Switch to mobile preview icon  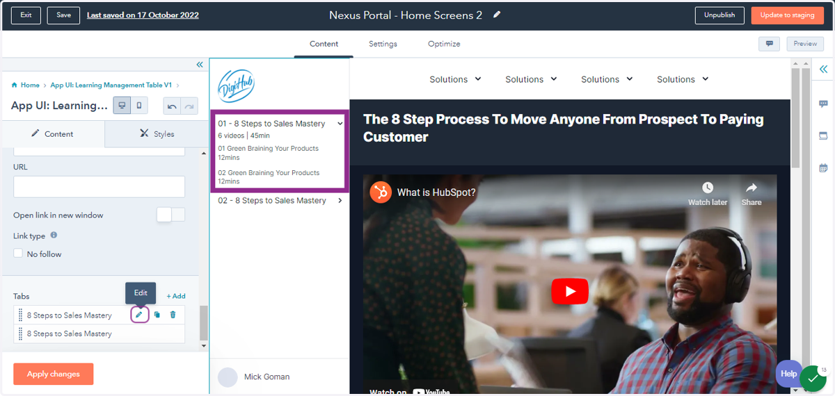point(140,106)
